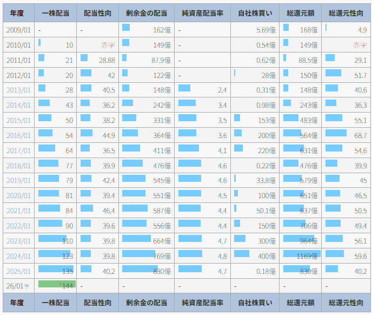Open the 2025/01 fiscal year link

18,271
